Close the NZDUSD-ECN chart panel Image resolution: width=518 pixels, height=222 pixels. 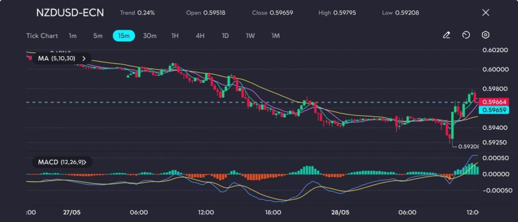pos(486,13)
